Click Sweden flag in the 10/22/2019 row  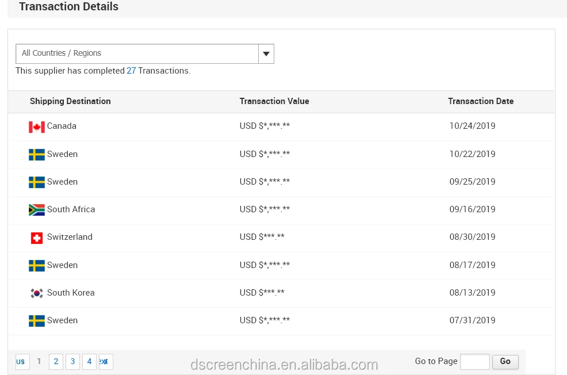pos(37,155)
